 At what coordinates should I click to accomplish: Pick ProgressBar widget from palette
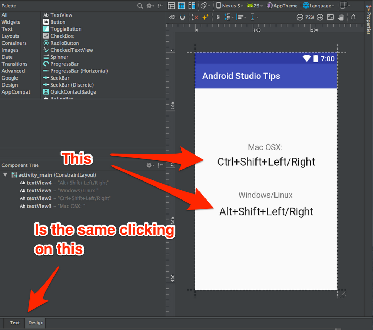[61, 64]
